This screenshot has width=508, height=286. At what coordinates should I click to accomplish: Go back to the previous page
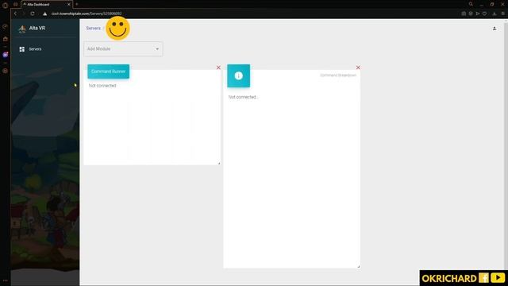pyautogui.click(x=15, y=14)
